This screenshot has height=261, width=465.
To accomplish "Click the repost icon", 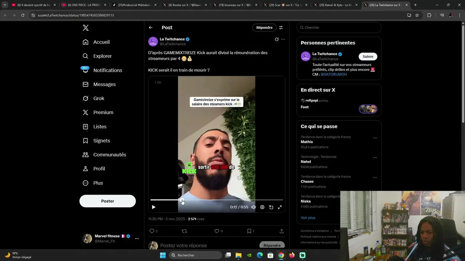I will tap(184, 231).
